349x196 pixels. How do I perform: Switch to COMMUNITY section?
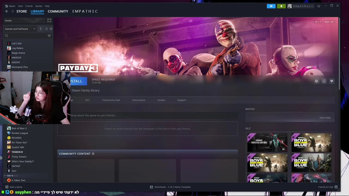click(58, 11)
